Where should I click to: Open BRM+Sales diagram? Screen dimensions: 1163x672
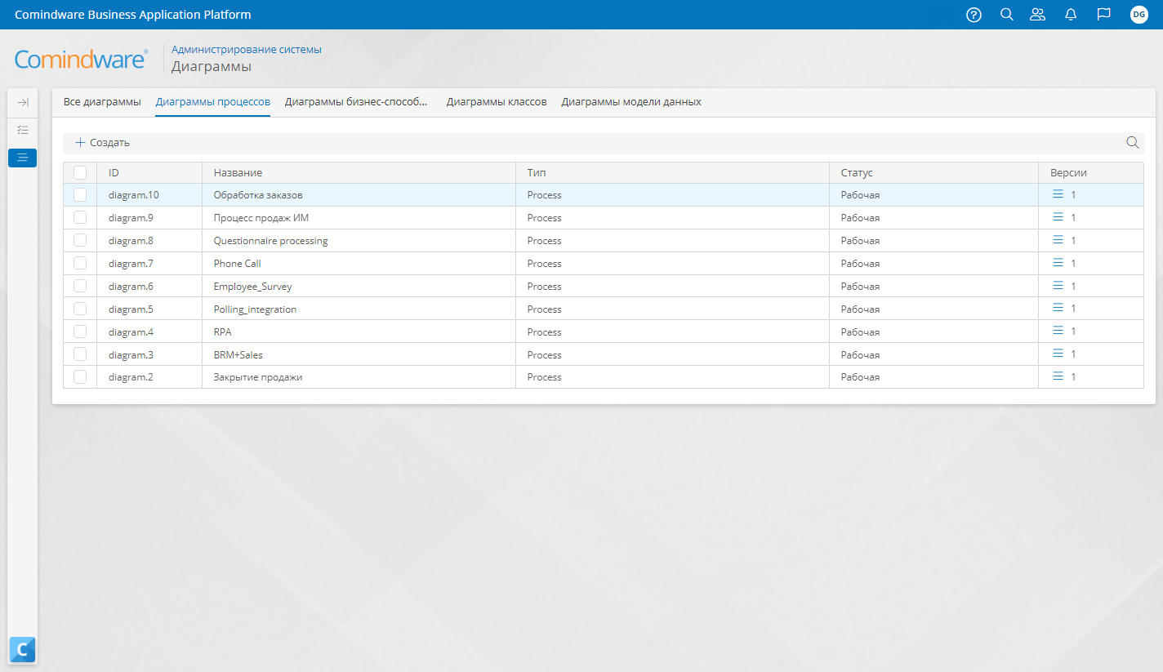[x=238, y=355]
